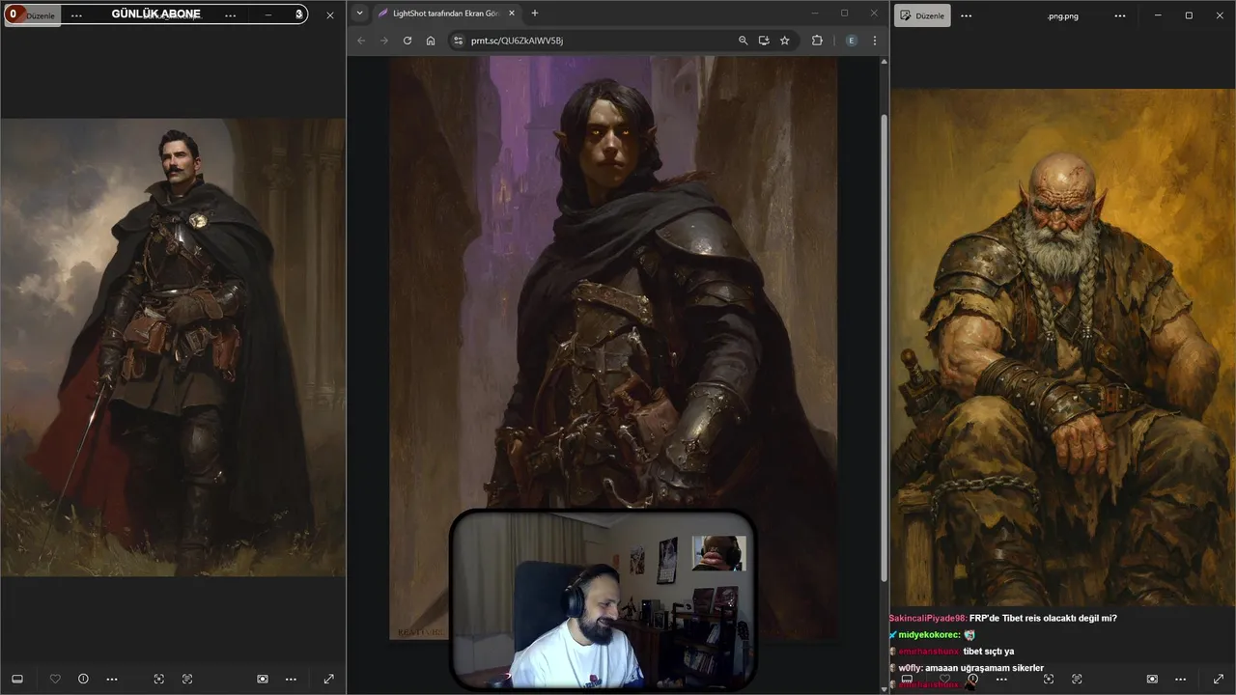The width and height of the screenshot is (1236, 695).
Task: Enter fullscreen in the left photo viewer
Action: (x=328, y=680)
